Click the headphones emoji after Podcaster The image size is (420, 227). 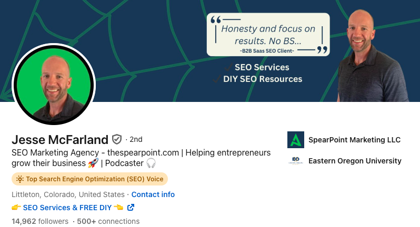tap(151, 163)
